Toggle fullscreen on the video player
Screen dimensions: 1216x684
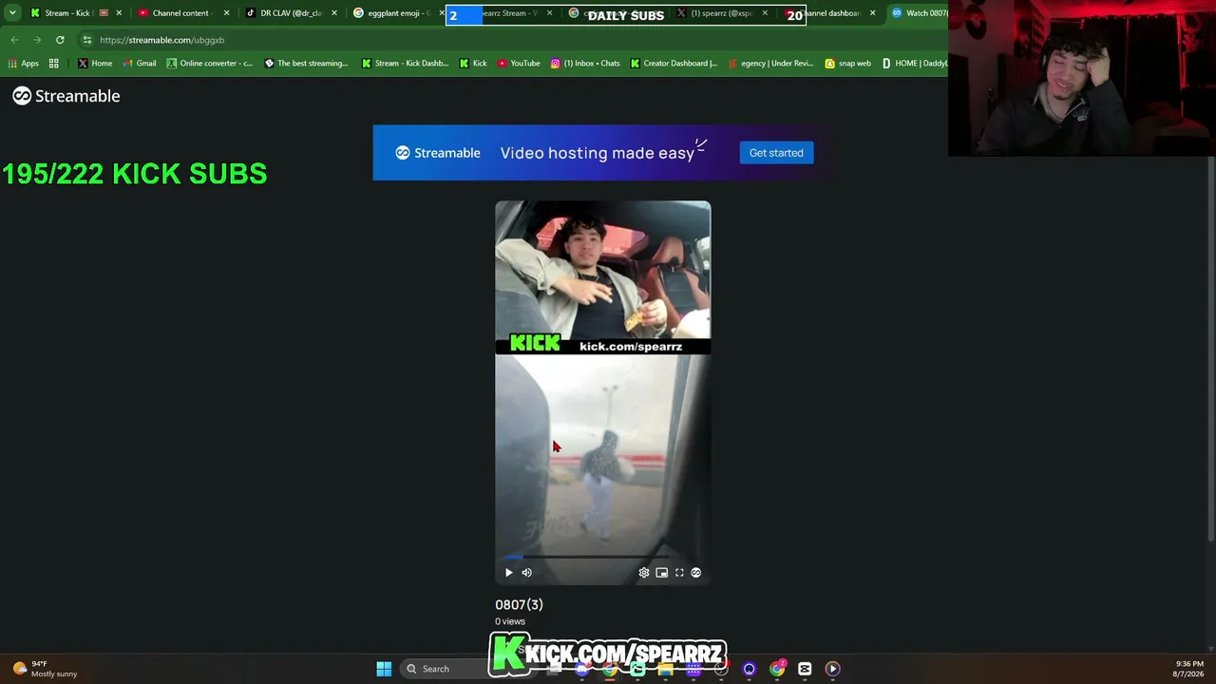pyautogui.click(x=679, y=573)
